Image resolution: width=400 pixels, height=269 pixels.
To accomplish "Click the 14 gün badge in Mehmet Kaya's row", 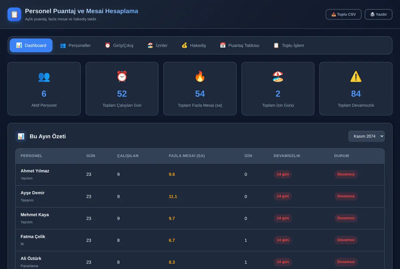I will pyautogui.click(x=283, y=218).
